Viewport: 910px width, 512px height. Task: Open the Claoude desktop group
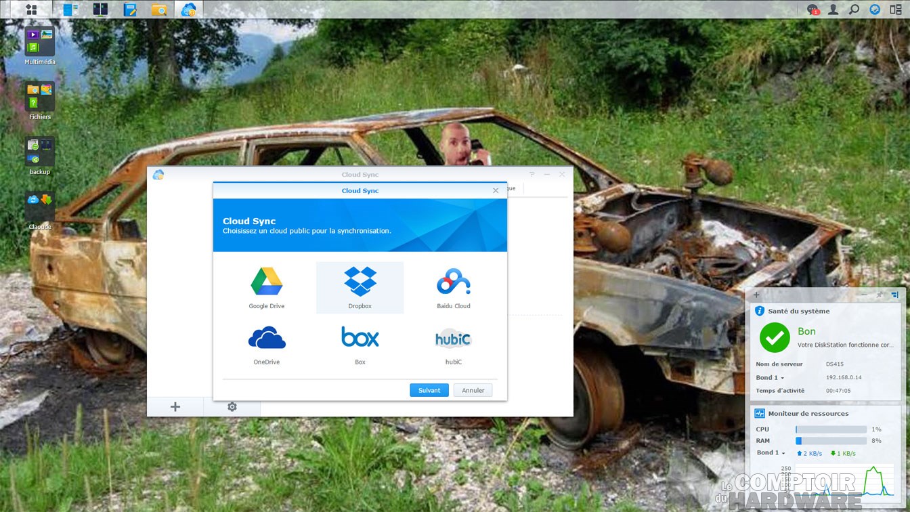(40, 207)
